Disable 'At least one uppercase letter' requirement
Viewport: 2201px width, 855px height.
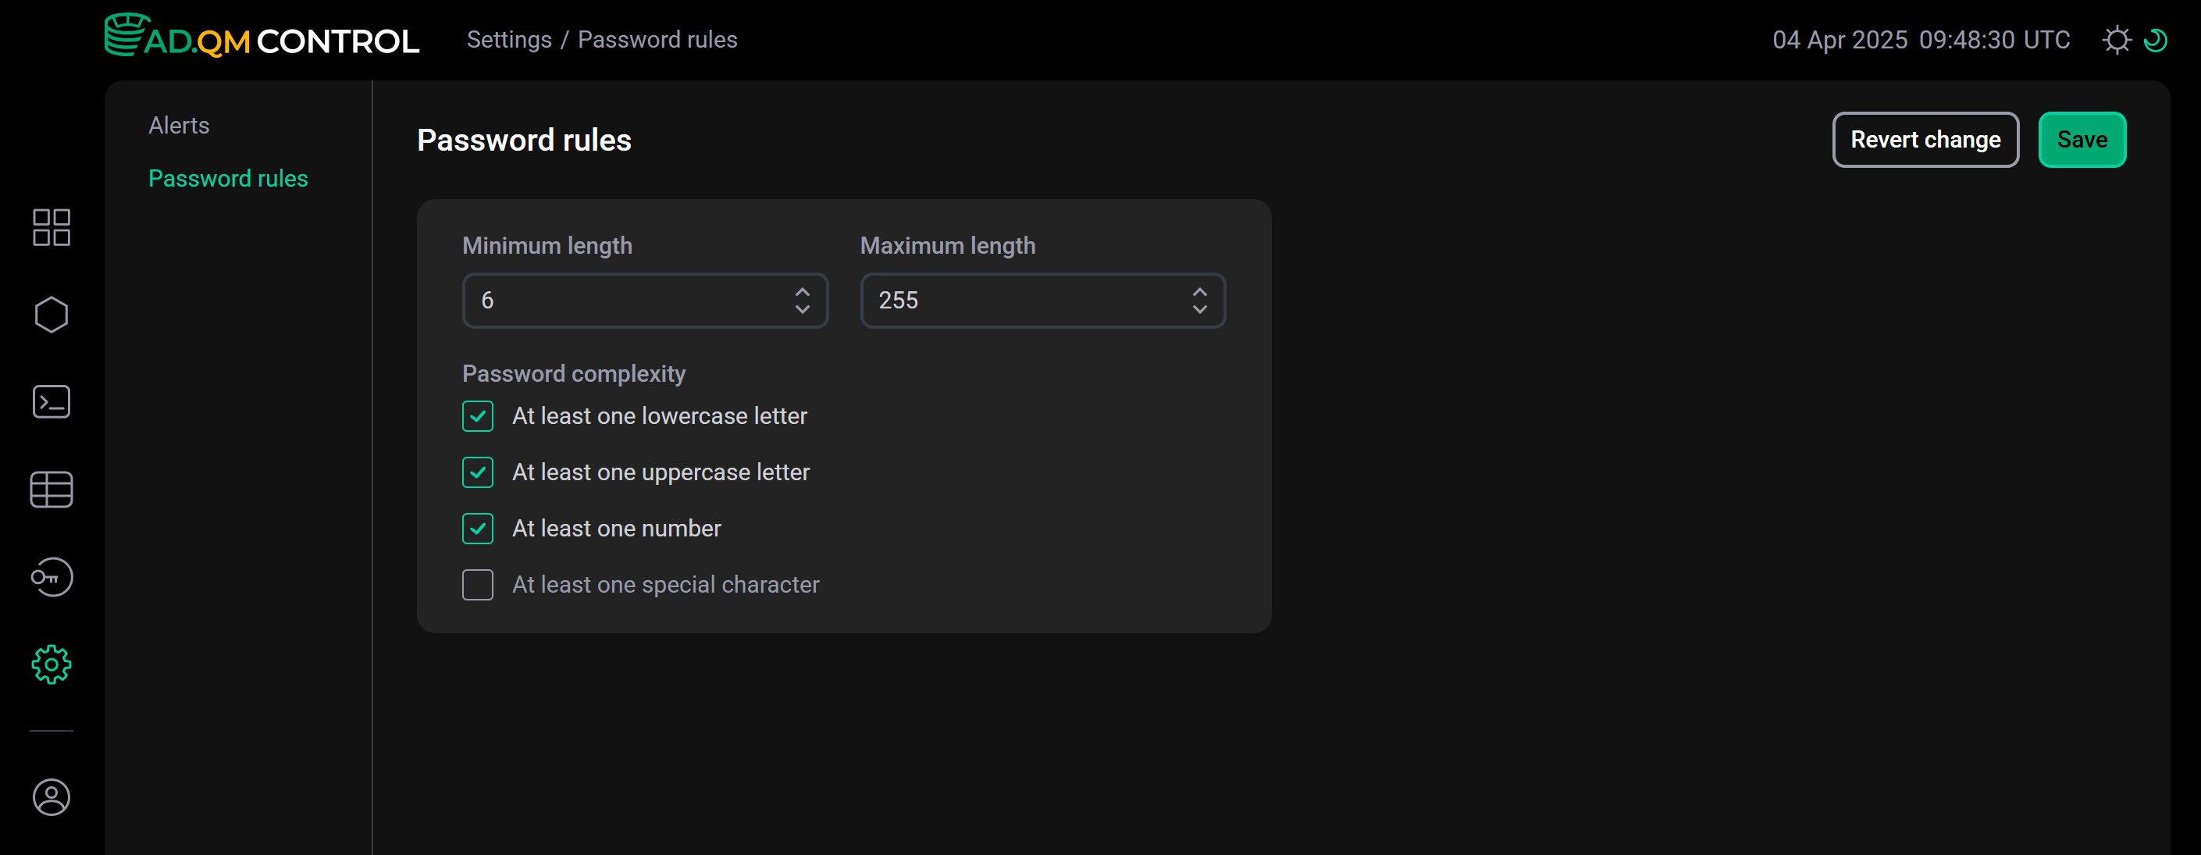[478, 472]
